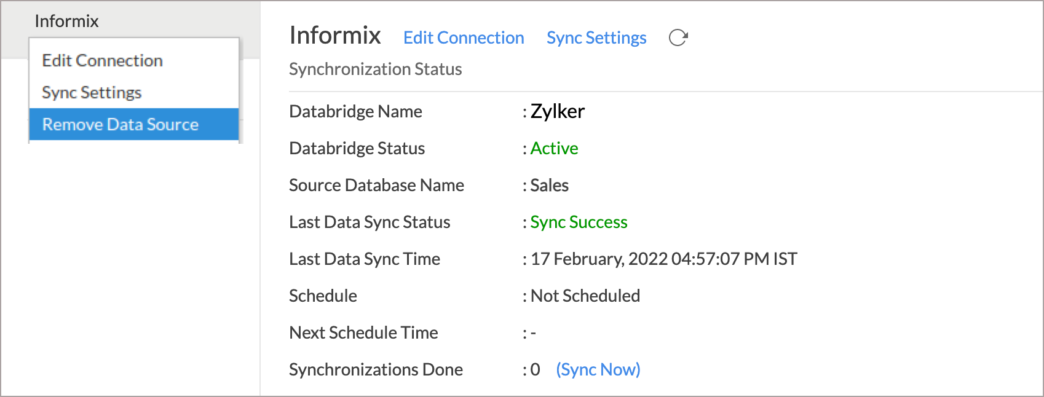The height and width of the screenshot is (397, 1044).
Task: Click the green Active status value
Action: pyautogui.click(x=554, y=148)
